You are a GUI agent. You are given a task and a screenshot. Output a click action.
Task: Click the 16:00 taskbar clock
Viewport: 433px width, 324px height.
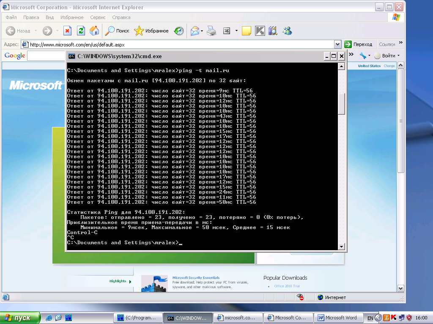point(422,318)
